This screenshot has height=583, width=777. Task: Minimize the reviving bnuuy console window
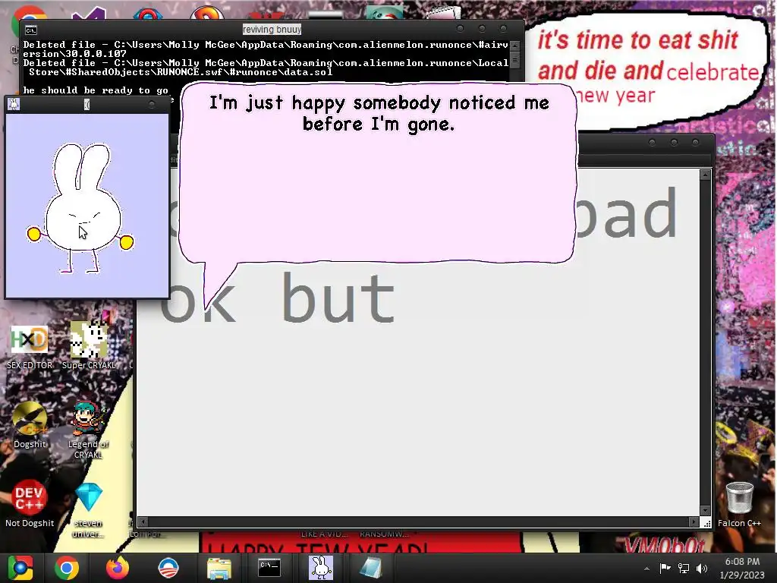[x=460, y=29]
